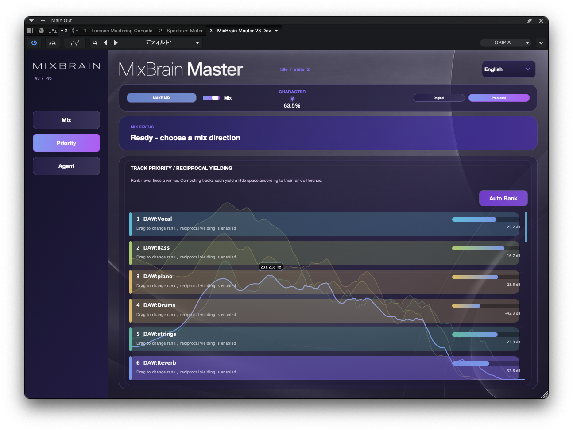573x431 pixels.
Task: Click the MIXBRAIN logo
Action: click(66, 66)
